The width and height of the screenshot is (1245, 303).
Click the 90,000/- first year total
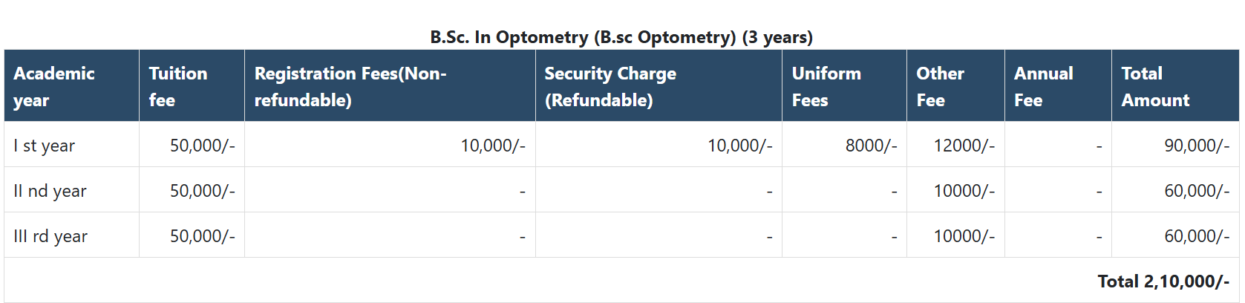click(x=1196, y=146)
